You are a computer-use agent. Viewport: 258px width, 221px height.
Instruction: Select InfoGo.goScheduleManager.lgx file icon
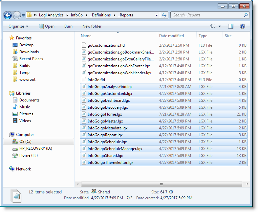tap(84, 149)
